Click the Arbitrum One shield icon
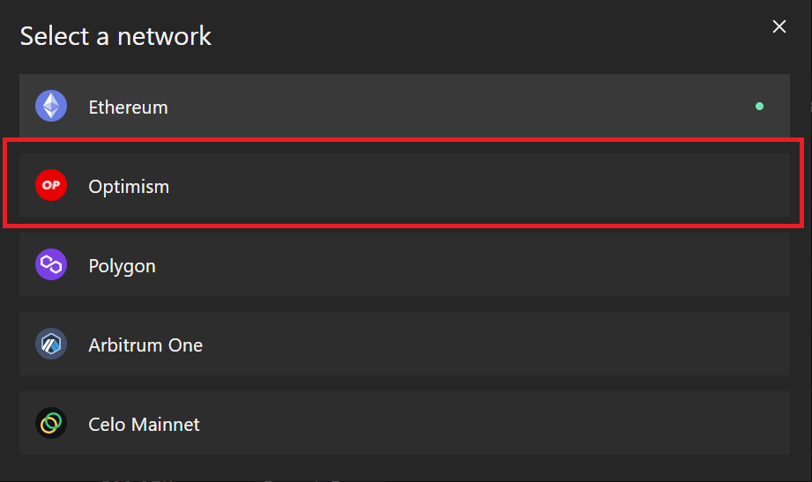The image size is (812, 482). tap(51, 344)
